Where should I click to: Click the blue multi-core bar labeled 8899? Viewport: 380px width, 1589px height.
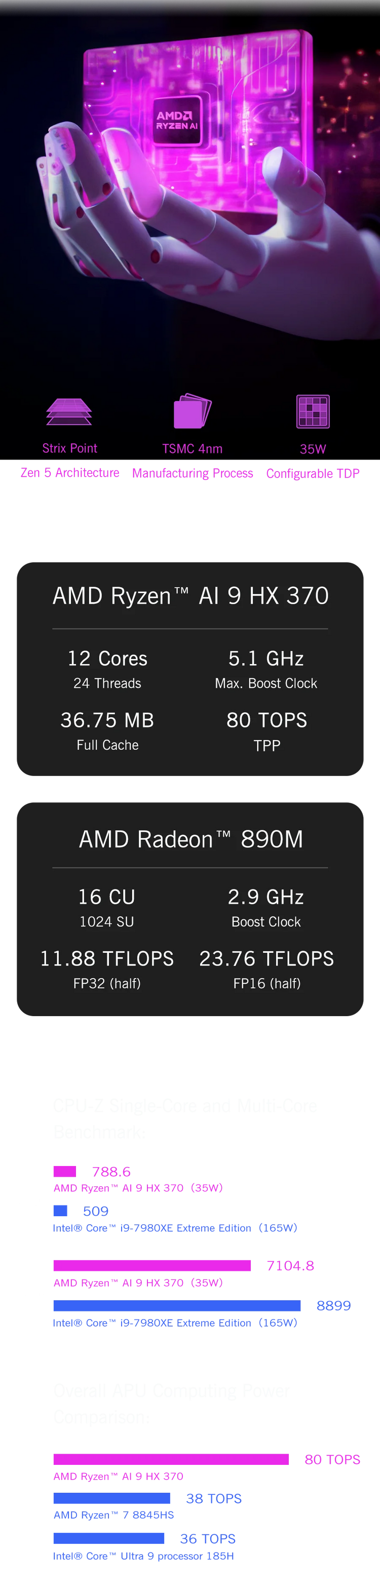pyautogui.click(x=177, y=1305)
